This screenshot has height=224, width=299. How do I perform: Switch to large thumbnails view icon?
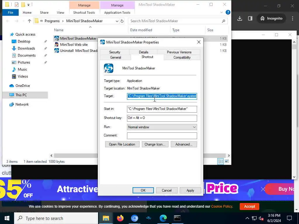pyautogui.click(x=227, y=161)
